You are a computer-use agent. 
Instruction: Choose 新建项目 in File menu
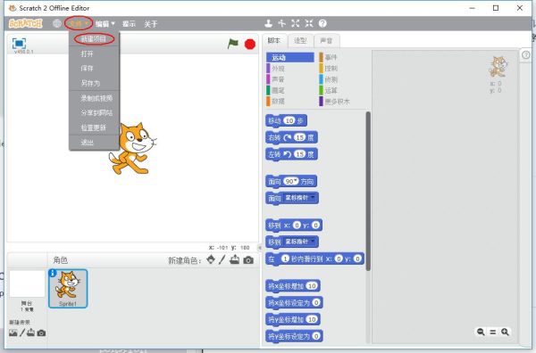pos(94,39)
